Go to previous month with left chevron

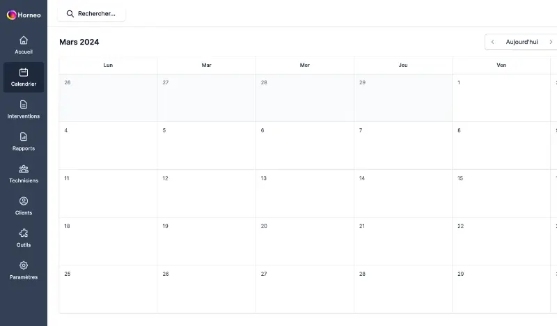tap(492, 42)
